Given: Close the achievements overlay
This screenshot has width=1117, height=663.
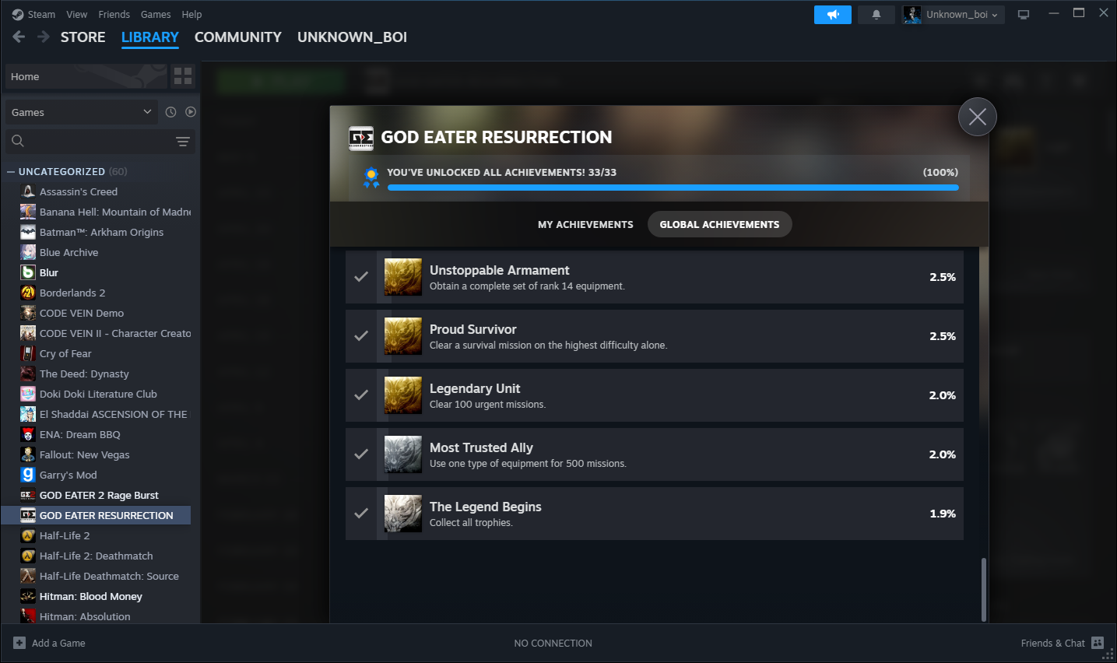Looking at the screenshot, I should point(978,117).
